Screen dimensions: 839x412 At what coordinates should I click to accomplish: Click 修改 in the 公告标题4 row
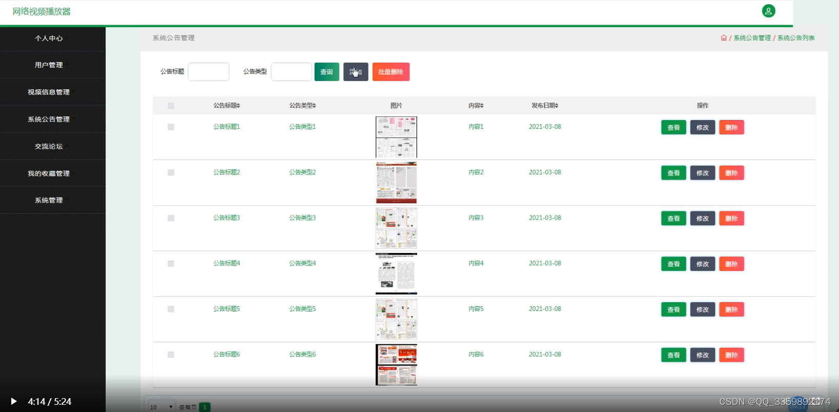point(703,264)
